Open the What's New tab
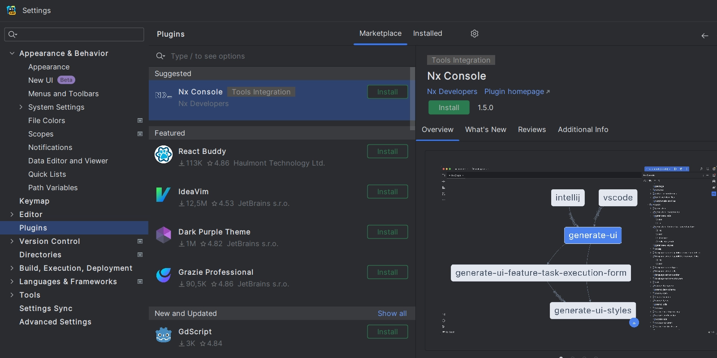 tap(486, 129)
